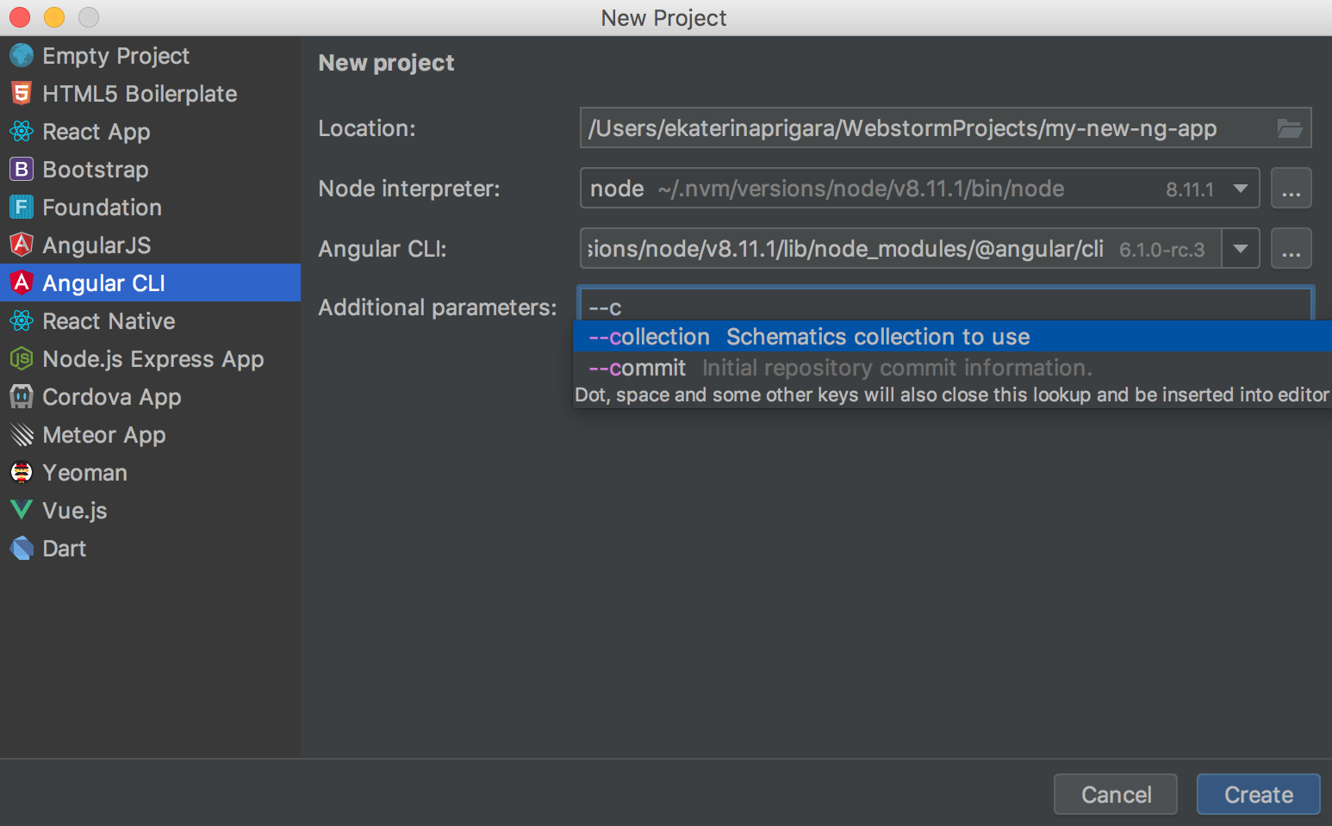This screenshot has width=1332, height=826.
Task: Browse for location with the folder icon
Action: [x=1290, y=128]
